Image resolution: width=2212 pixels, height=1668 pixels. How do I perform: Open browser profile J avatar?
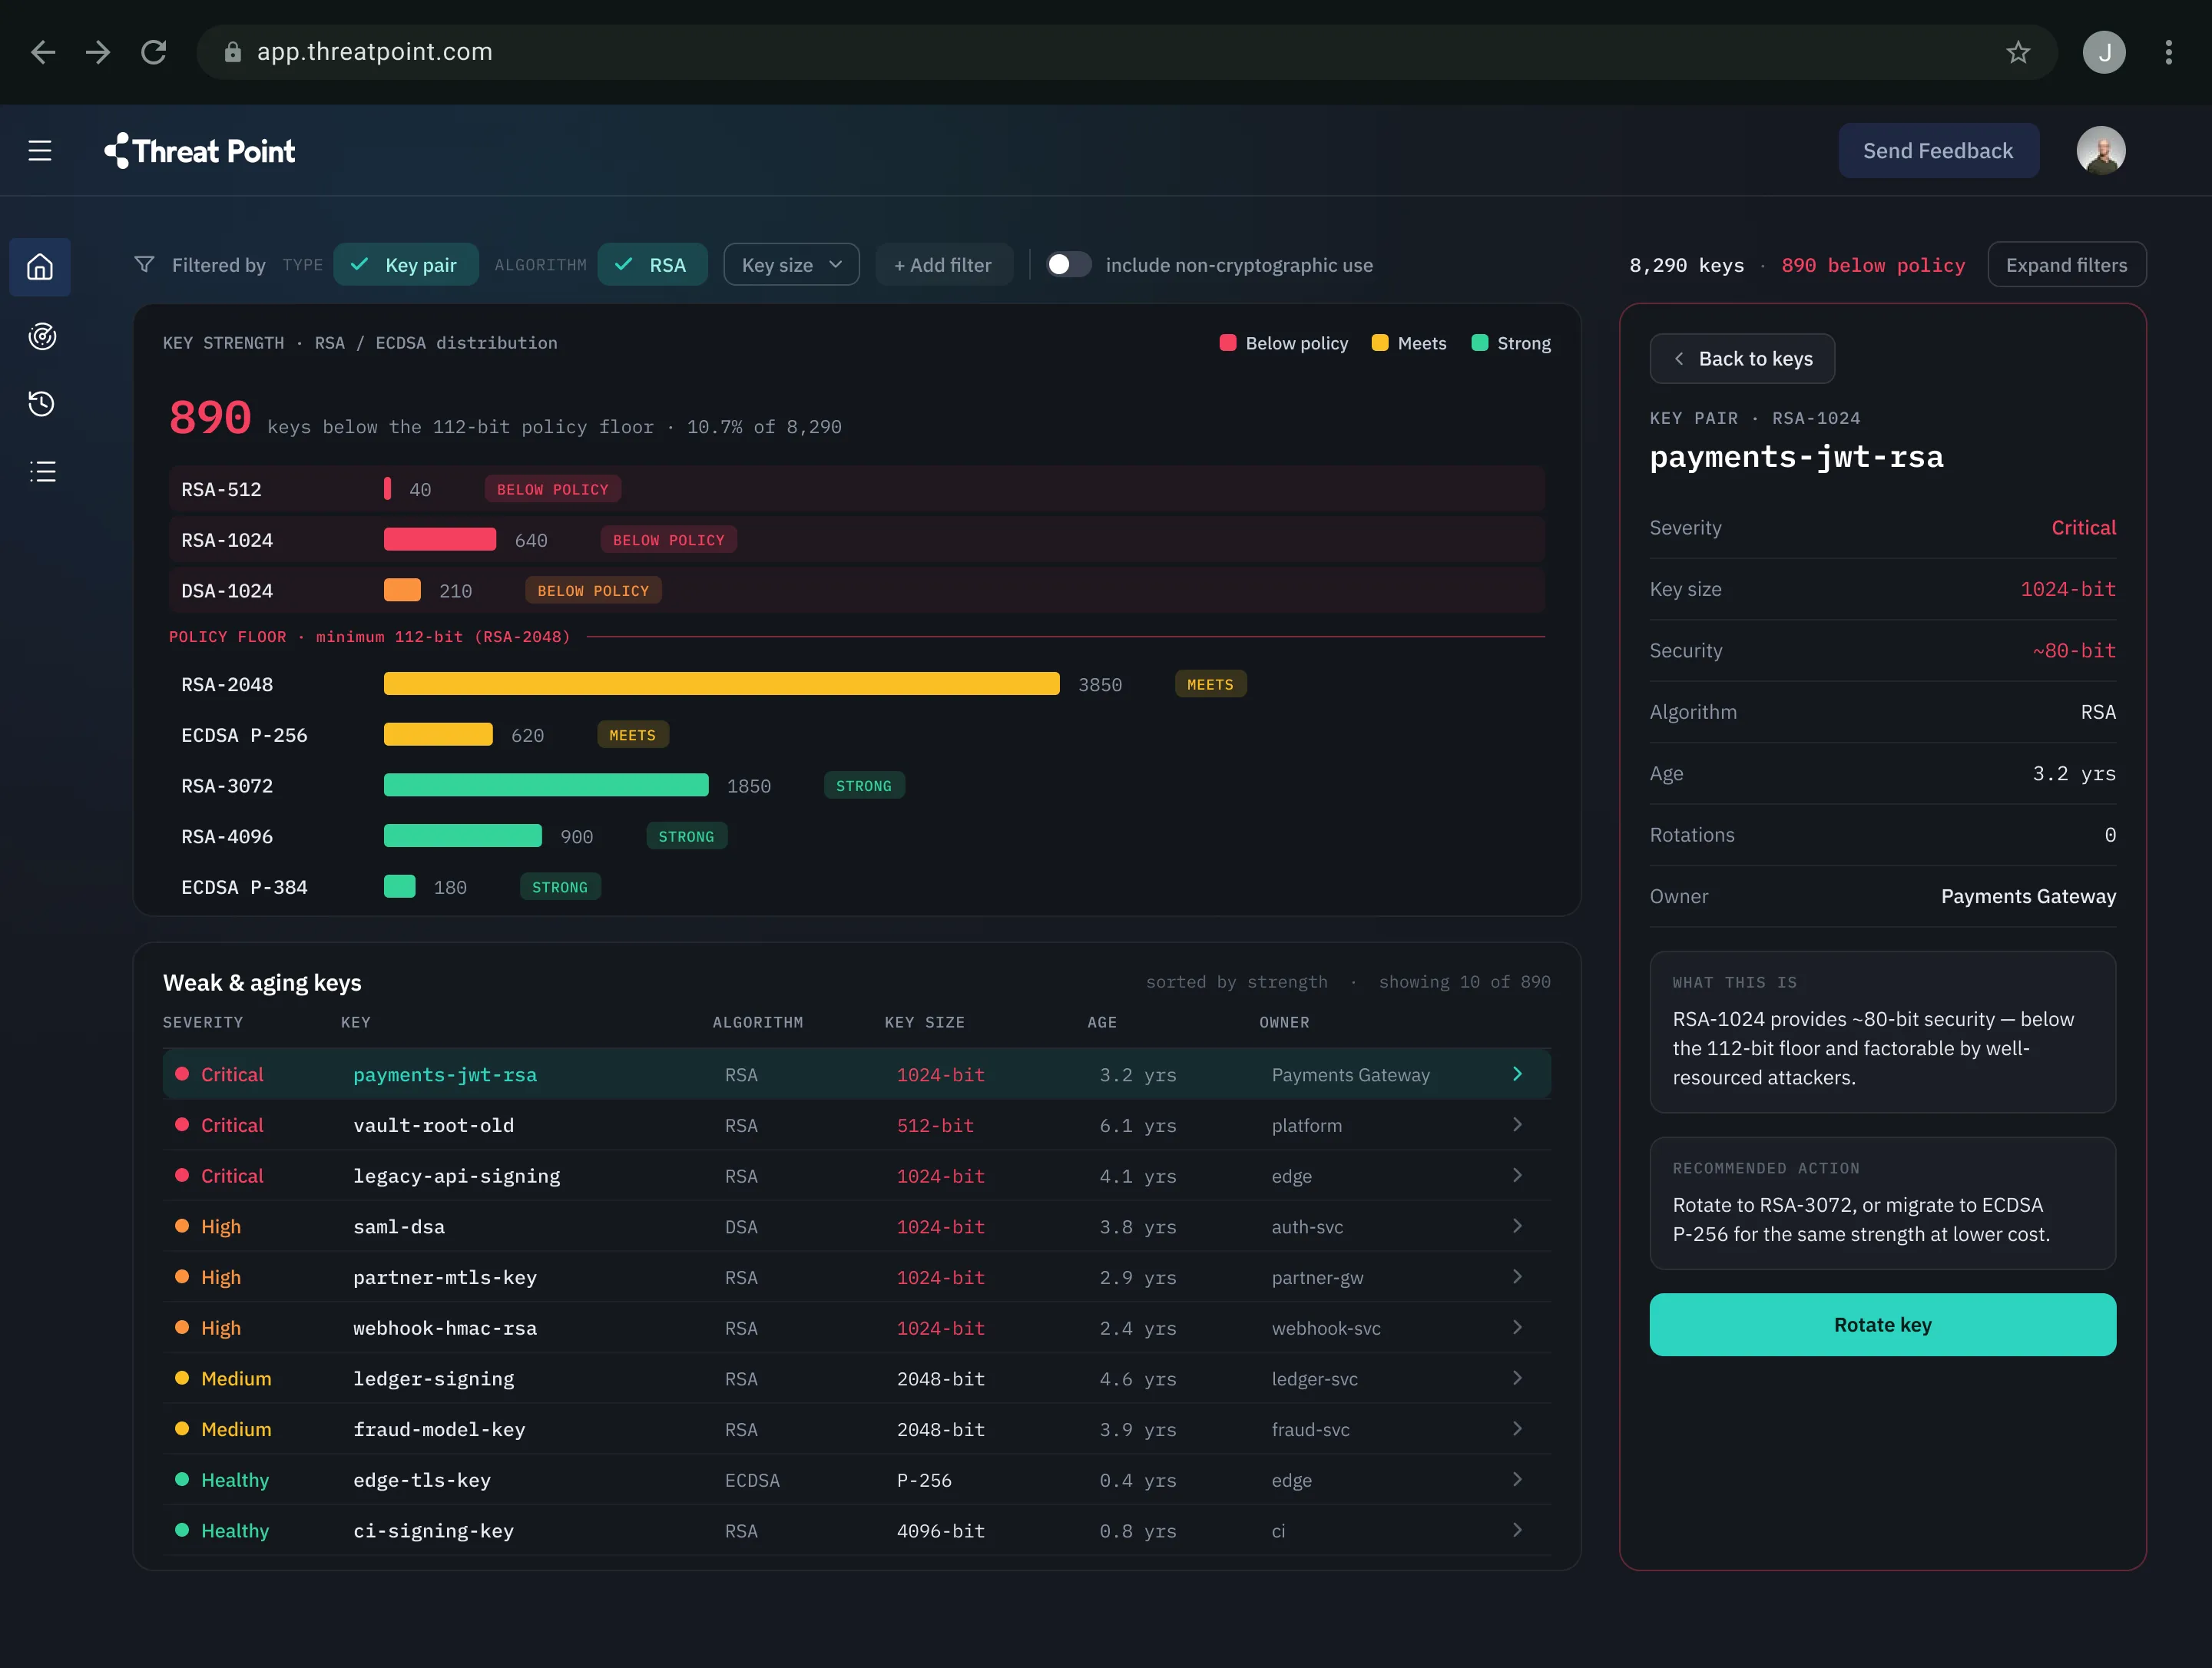pos(2104,52)
